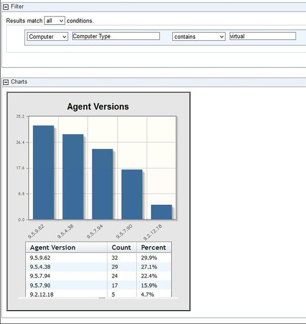The height and width of the screenshot is (324, 306).
Task: Click the 9.5.4.38 bar in chart
Action: point(73,177)
